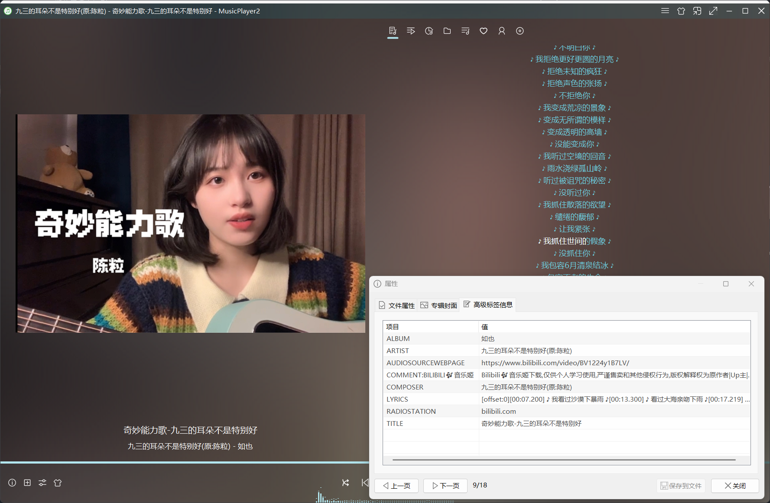Open favorites via the heart icon
The width and height of the screenshot is (770, 503).
coord(484,31)
